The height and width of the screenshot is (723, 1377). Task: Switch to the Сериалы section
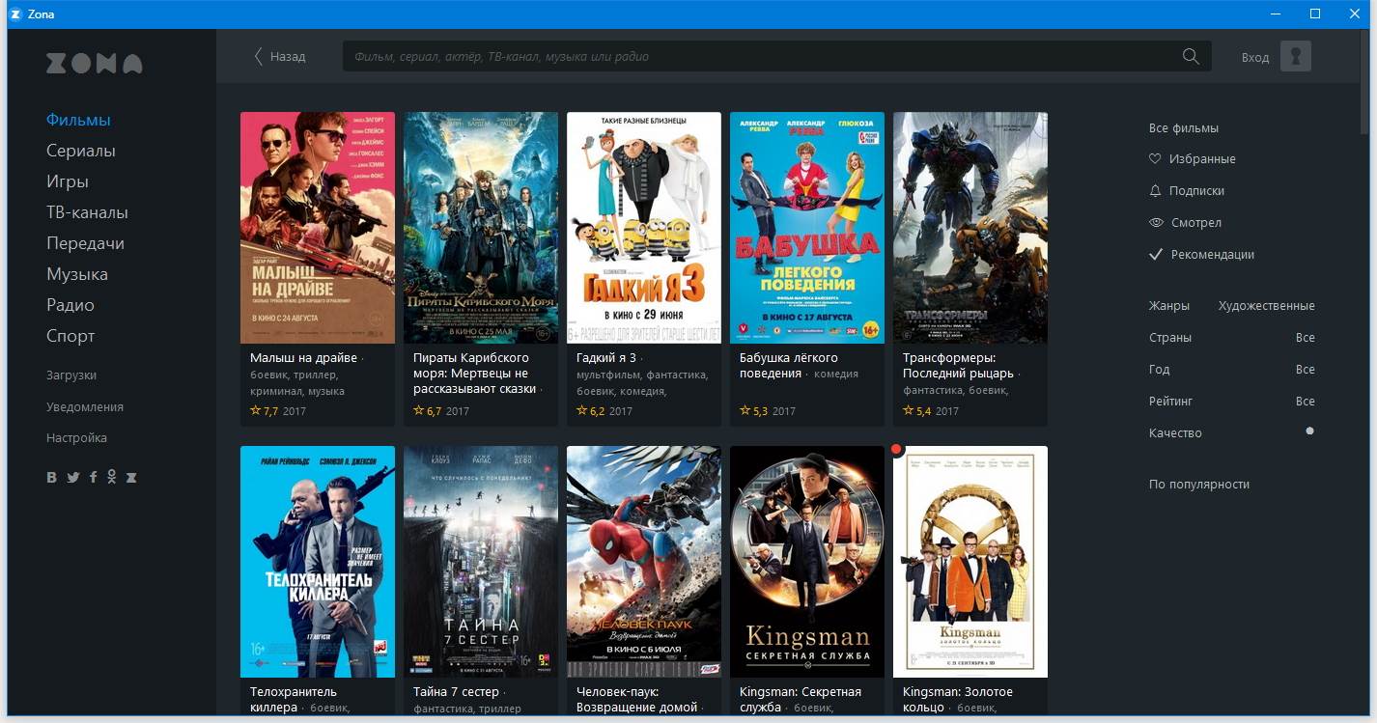(x=81, y=151)
